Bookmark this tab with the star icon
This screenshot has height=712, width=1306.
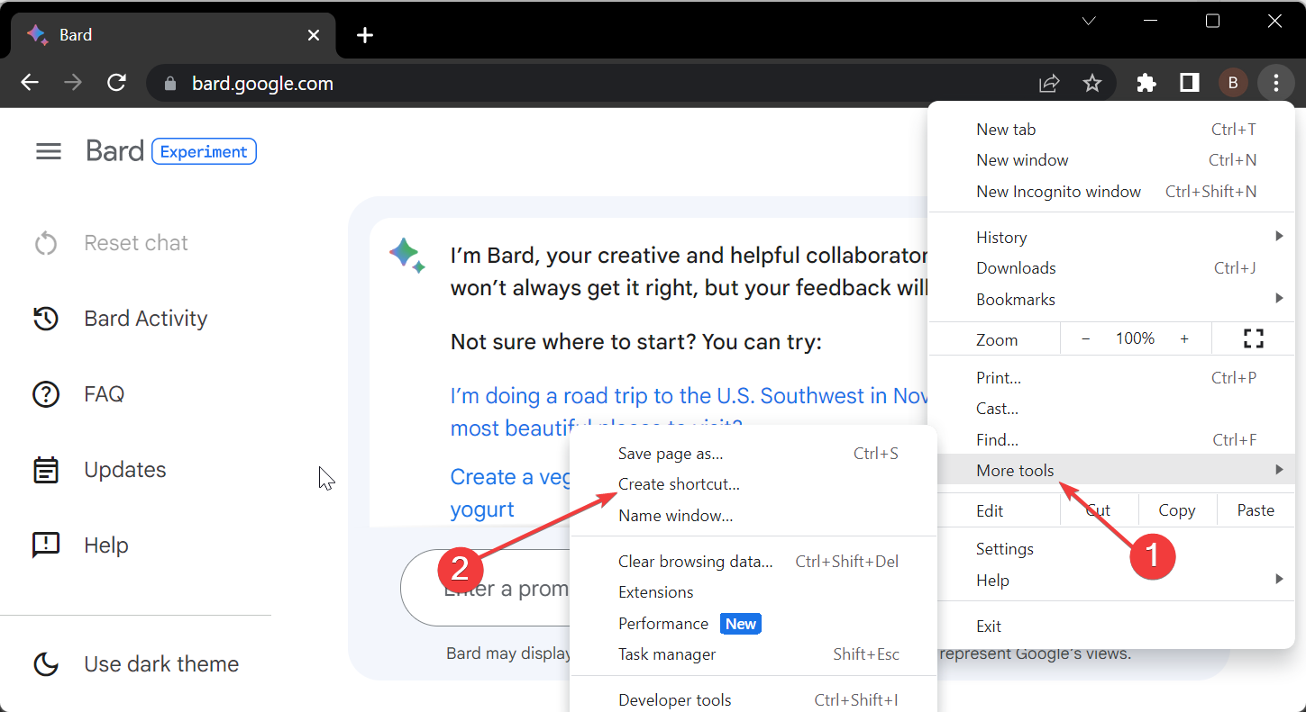(x=1092, y=83)
